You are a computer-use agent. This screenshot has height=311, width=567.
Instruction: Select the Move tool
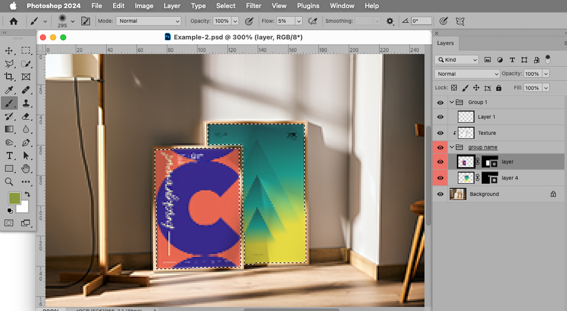(9, 51)
